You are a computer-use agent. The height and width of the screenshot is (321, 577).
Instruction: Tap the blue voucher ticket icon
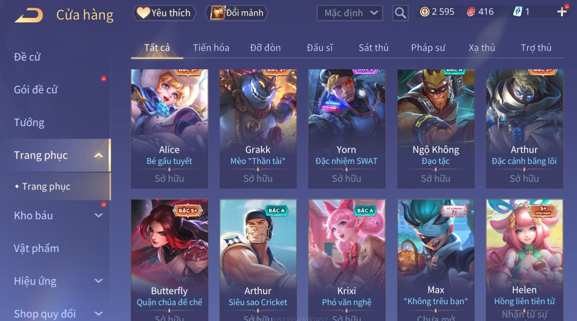tap(517, 12)
